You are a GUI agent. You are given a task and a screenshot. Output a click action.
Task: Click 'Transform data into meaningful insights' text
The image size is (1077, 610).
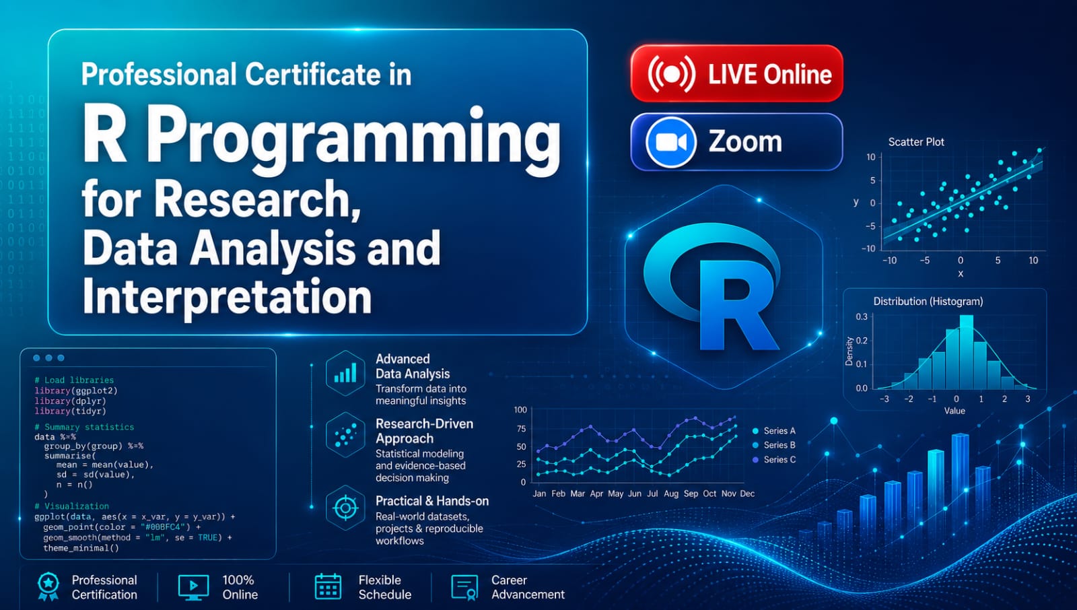(x=421, y=395)
